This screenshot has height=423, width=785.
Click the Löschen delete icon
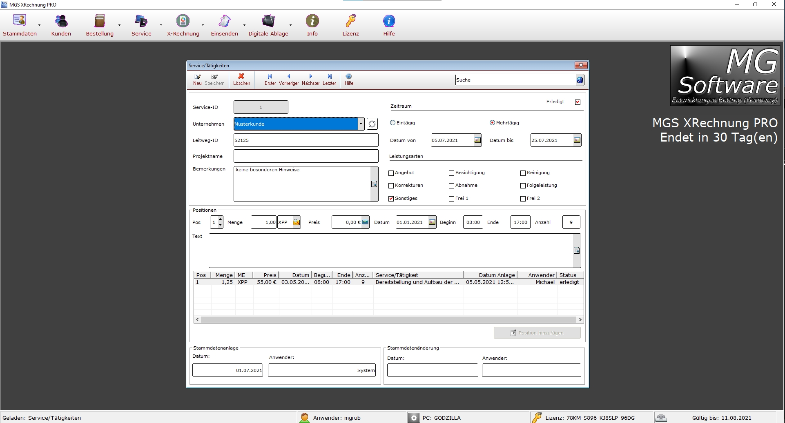[241, 76]
